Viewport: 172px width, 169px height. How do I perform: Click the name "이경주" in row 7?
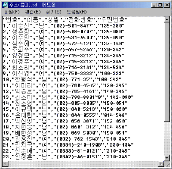click(21, 62)
